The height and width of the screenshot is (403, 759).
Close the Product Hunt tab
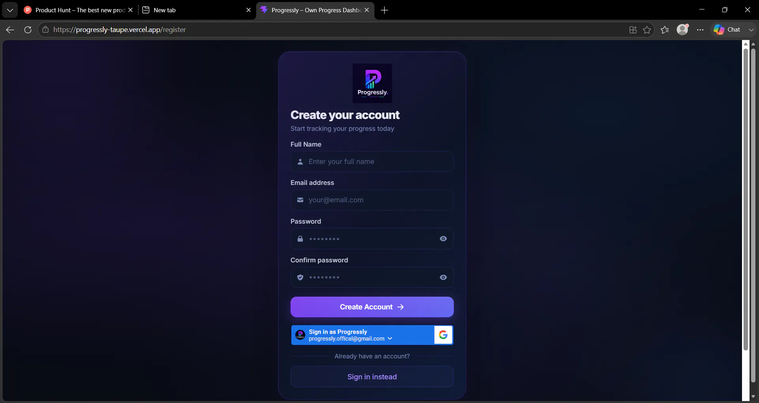[x=130, y=10]
